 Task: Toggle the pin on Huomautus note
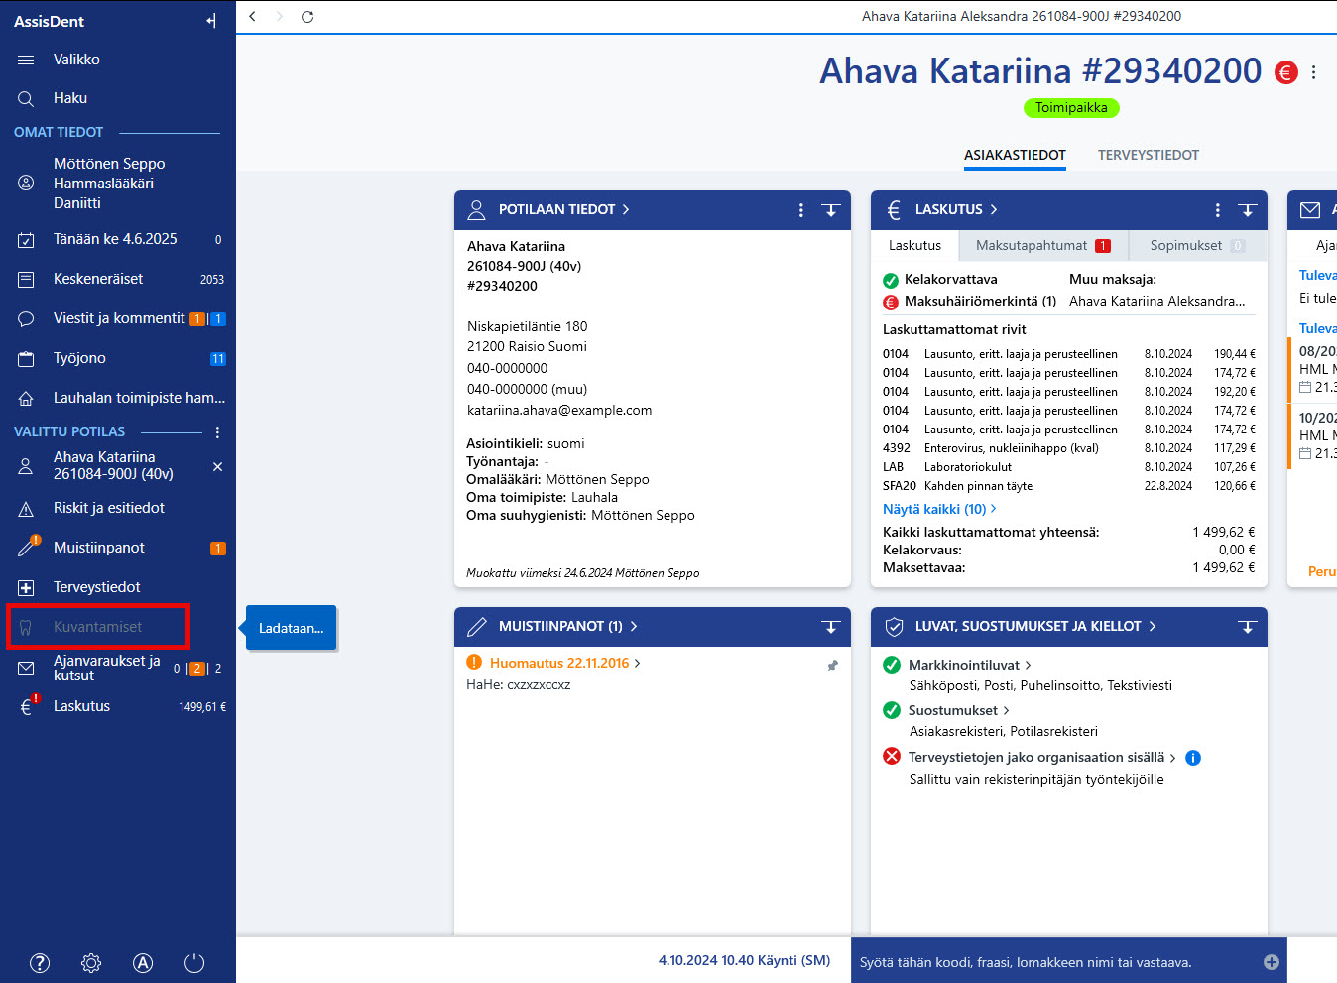[832, 666]
